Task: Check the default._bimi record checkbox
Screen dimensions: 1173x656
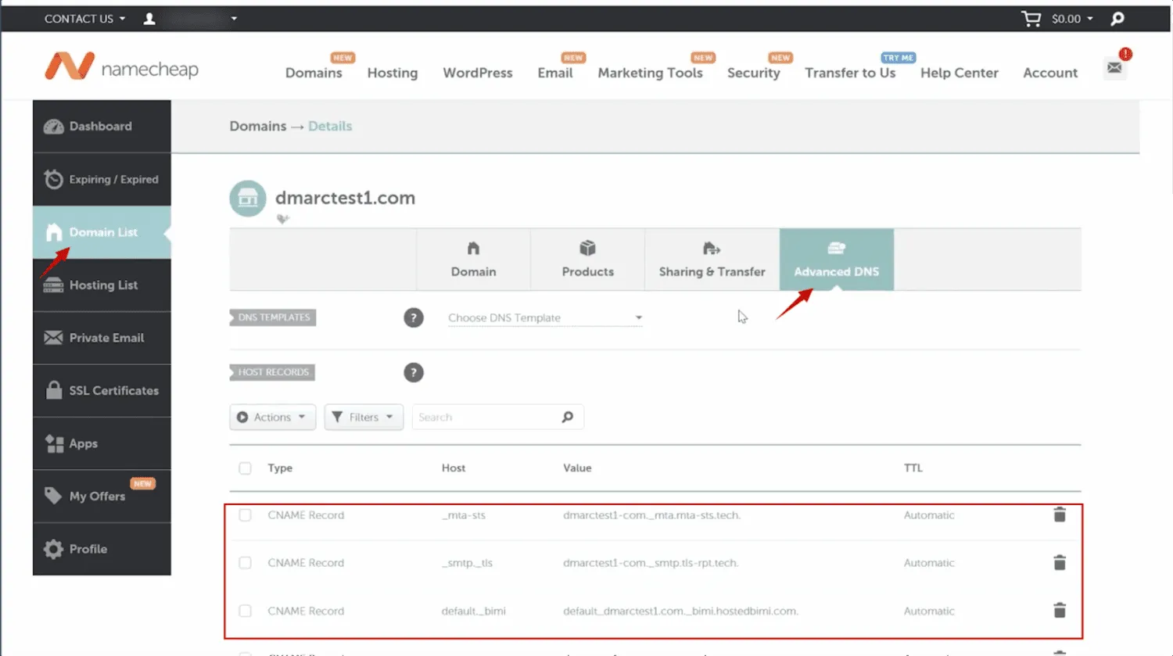Action: pyautogui.click(x=246, y=611)
